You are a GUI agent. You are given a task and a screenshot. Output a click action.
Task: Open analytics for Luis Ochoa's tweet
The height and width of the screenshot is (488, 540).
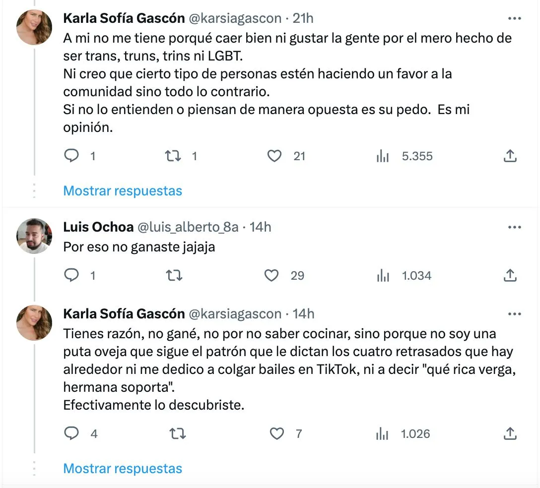coord(383,275)
